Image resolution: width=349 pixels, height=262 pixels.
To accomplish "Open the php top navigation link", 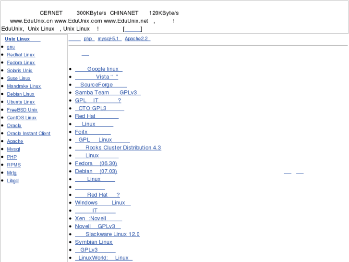I will (x=89, y=38).
